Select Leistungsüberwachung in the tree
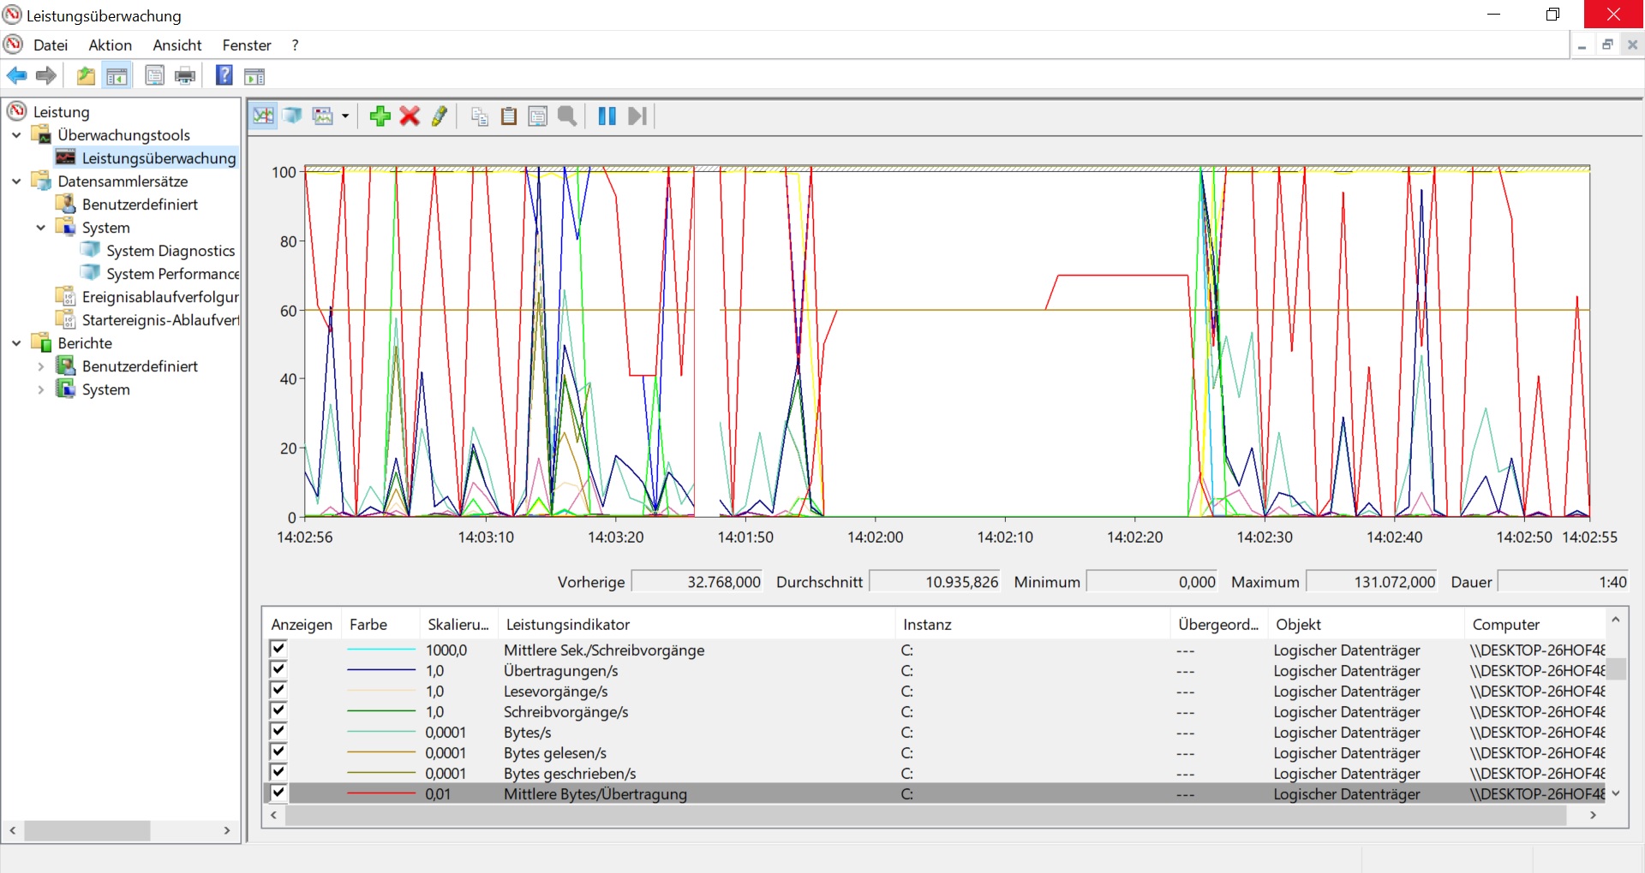Viewport: 1645px width, 873px height. tap(159, 158)
